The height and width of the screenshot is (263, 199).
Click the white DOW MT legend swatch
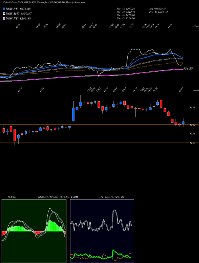(x=4, y=14)
